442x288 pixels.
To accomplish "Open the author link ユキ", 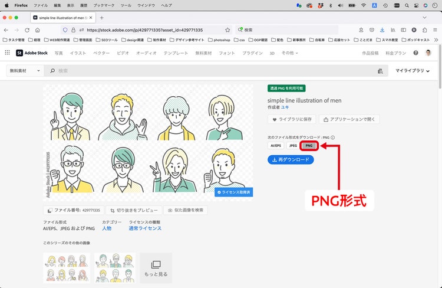I will [285, 107].
